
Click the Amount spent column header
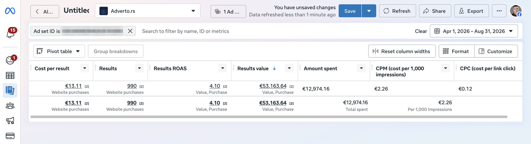tap(320, 68)
